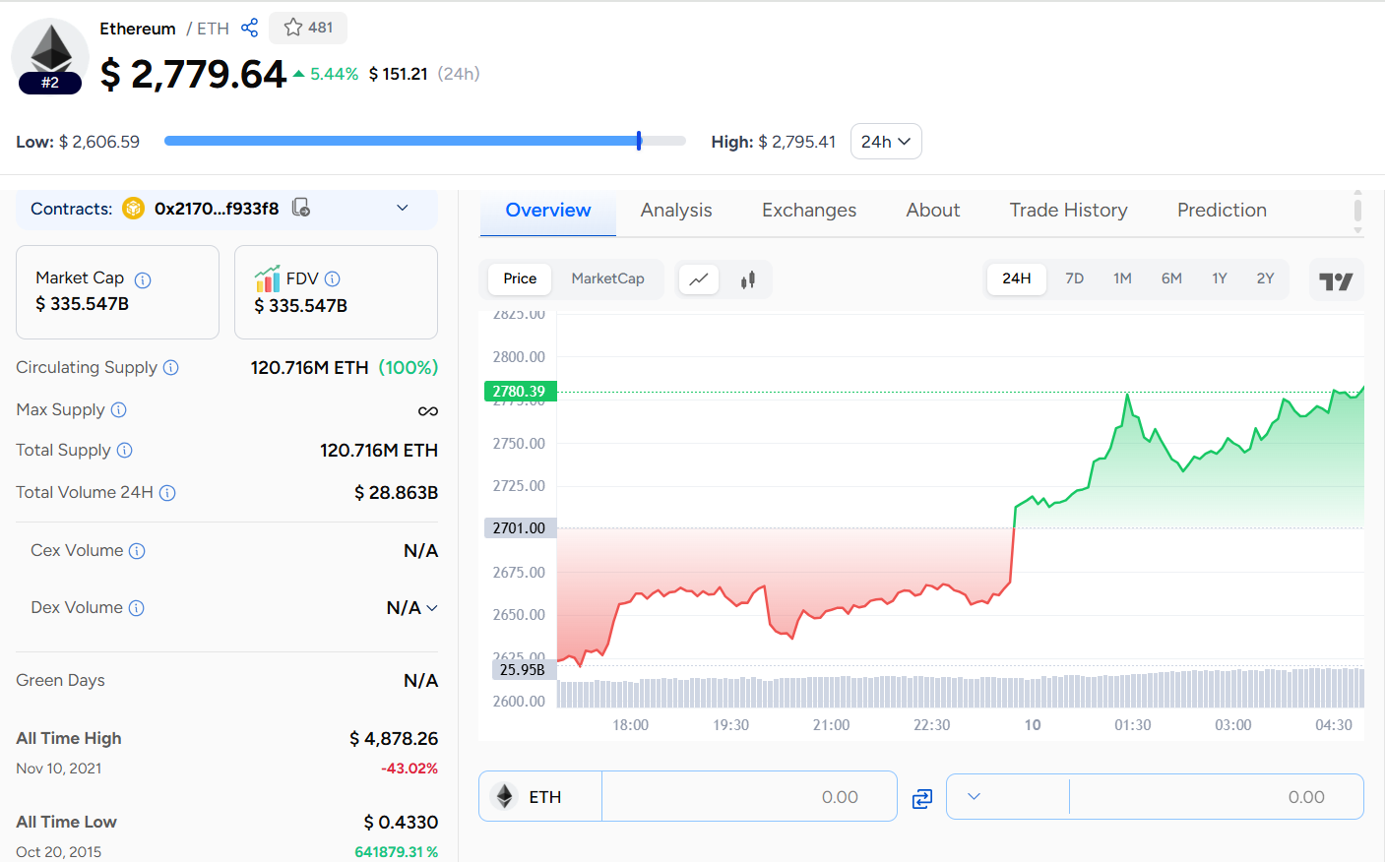The width and height of the screenshot is (1385, 862).
Task: Select MarketCap chart mode
Action: 608,278
